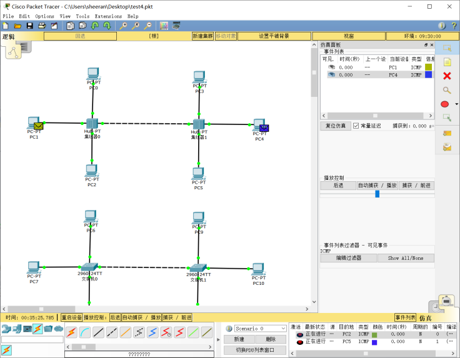Toggle visibility eye for PC4 event

(331, 75)
